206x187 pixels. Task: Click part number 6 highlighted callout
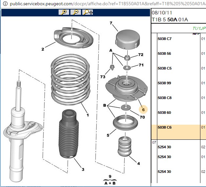pos(143,110)
